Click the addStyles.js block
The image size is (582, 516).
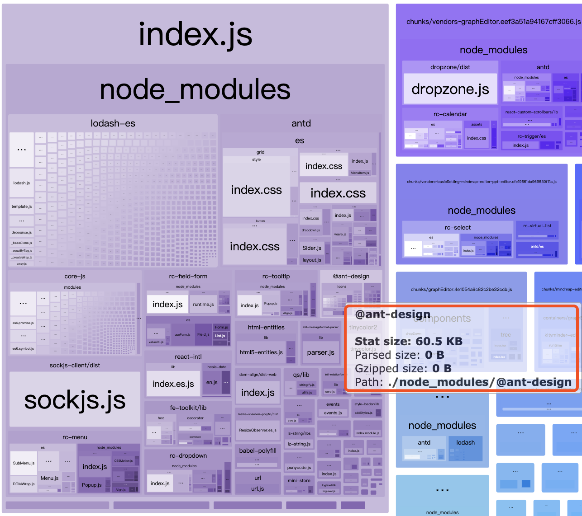pyautogui.click(x=363, y=413)
